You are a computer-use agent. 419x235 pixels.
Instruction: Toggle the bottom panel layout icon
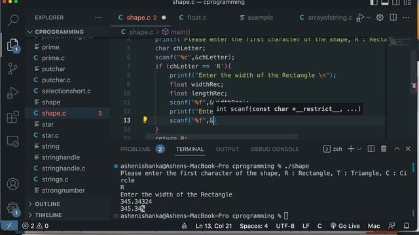[x=385, y=3]
